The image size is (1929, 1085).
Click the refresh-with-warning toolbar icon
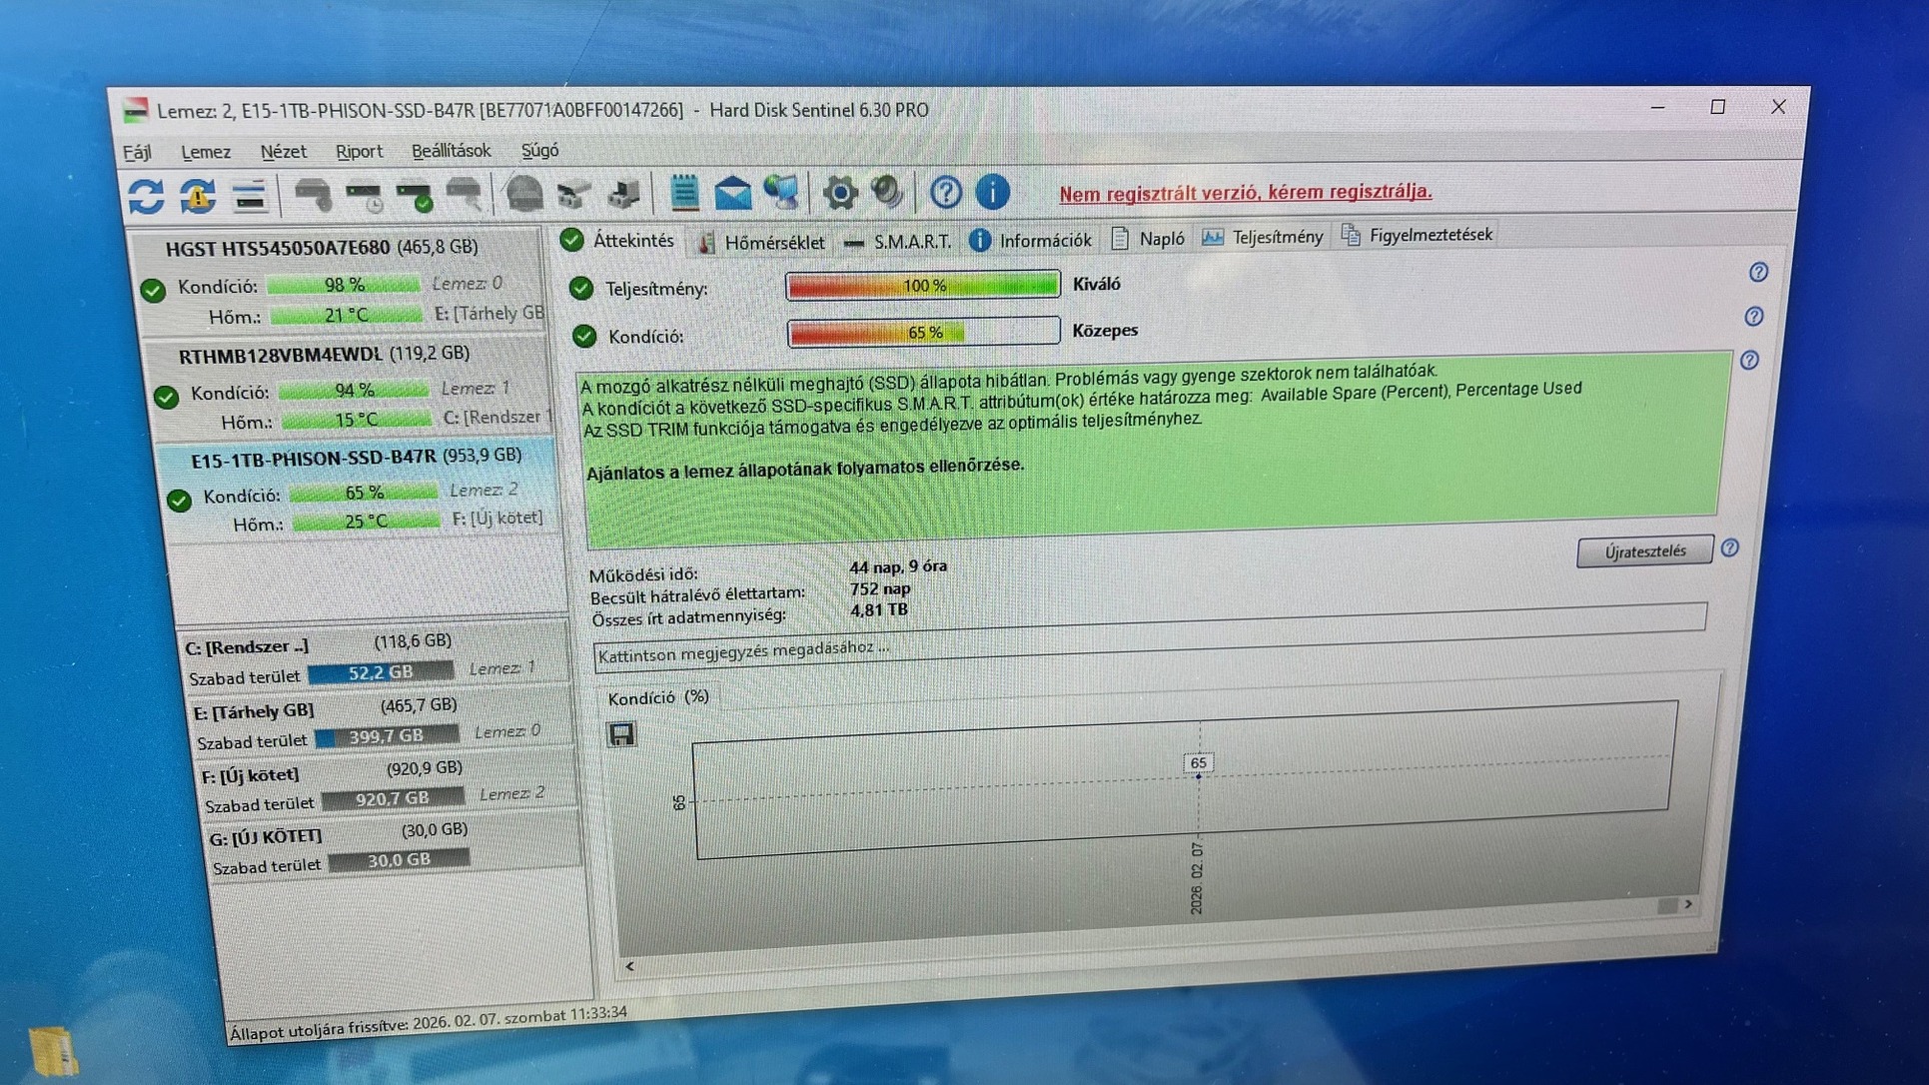198,196
